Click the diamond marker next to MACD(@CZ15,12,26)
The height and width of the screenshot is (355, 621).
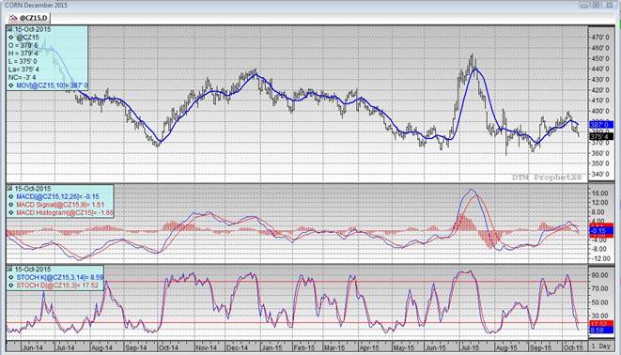click(11, 196)
